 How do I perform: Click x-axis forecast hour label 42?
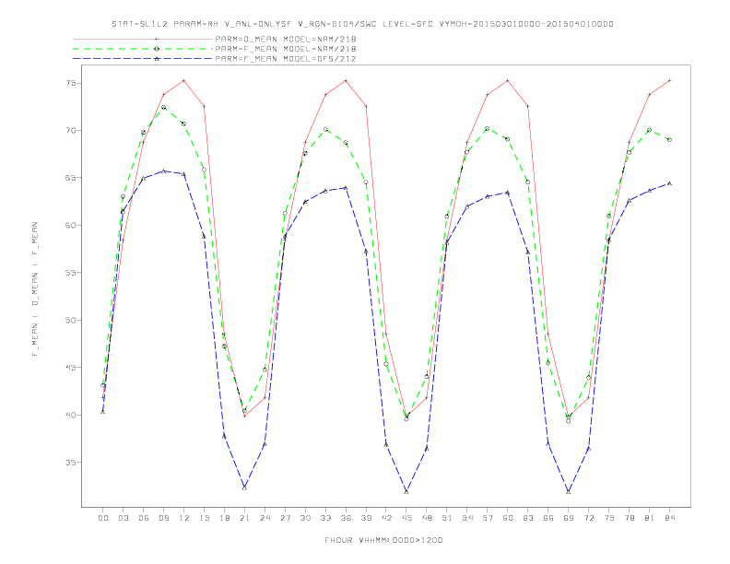(386, 518)
